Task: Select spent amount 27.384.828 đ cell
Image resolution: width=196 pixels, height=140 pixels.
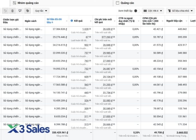Action: 60,29
